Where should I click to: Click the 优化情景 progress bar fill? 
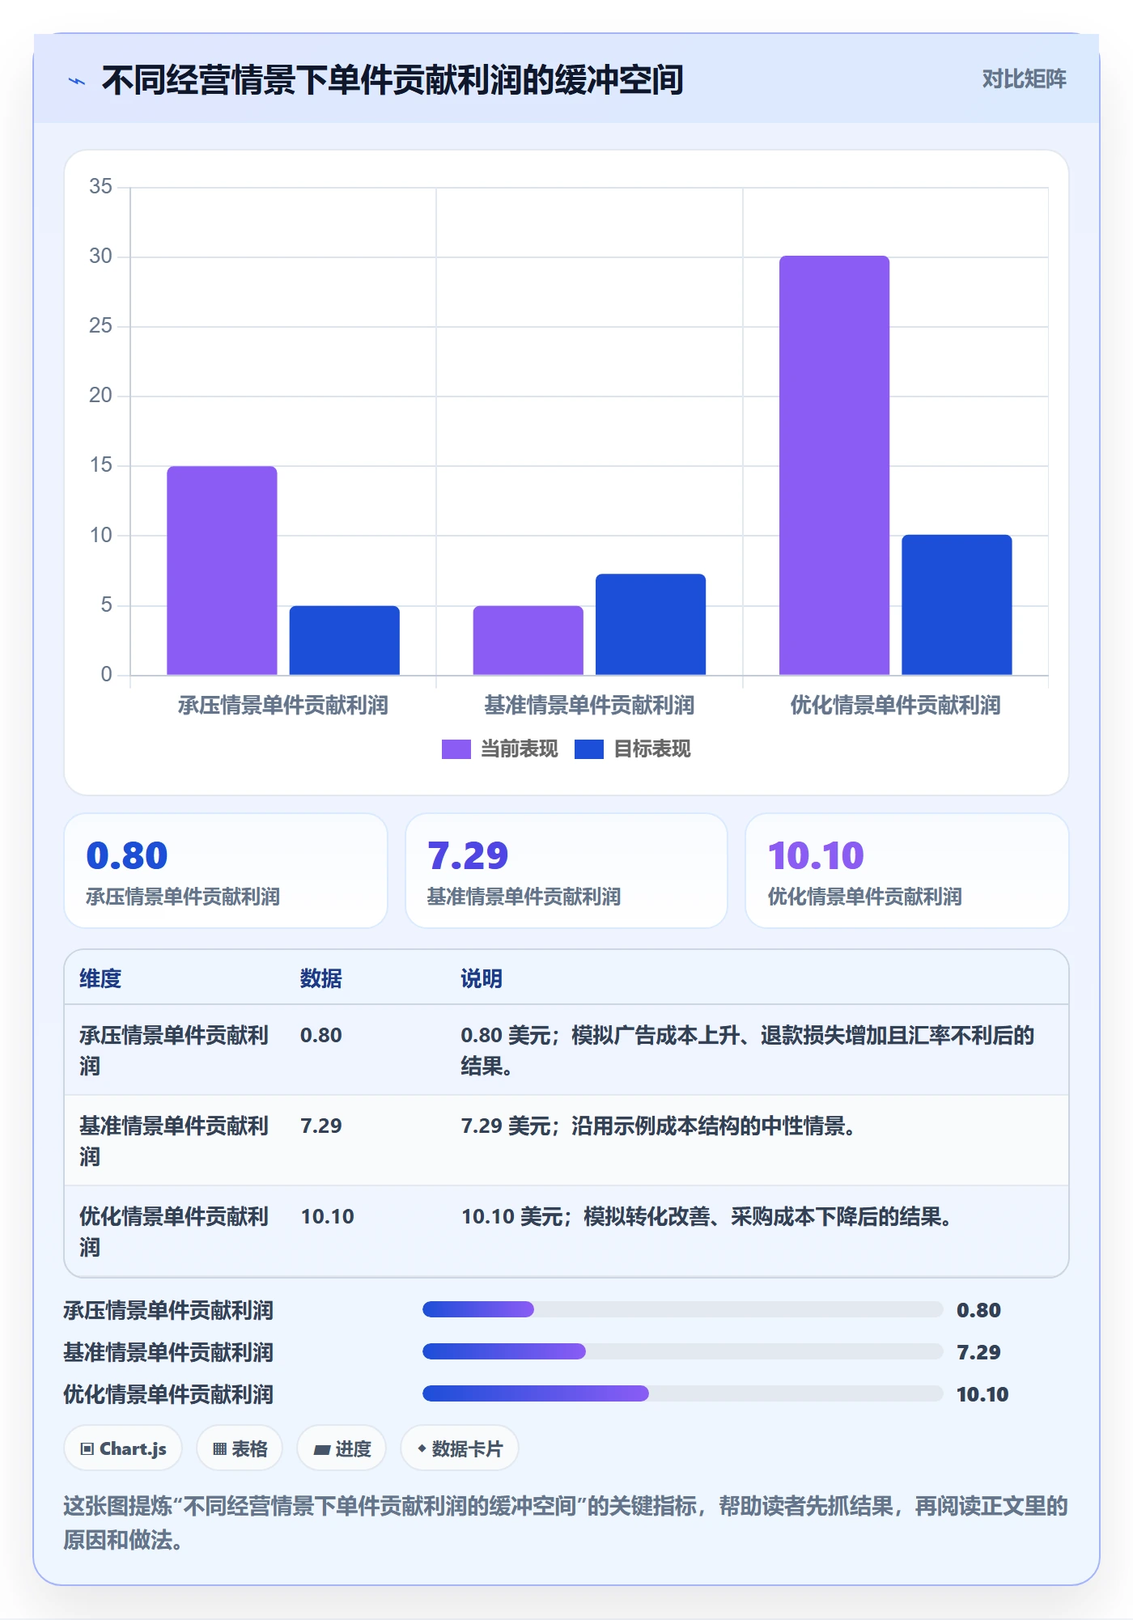click(x=536, y=1393)
